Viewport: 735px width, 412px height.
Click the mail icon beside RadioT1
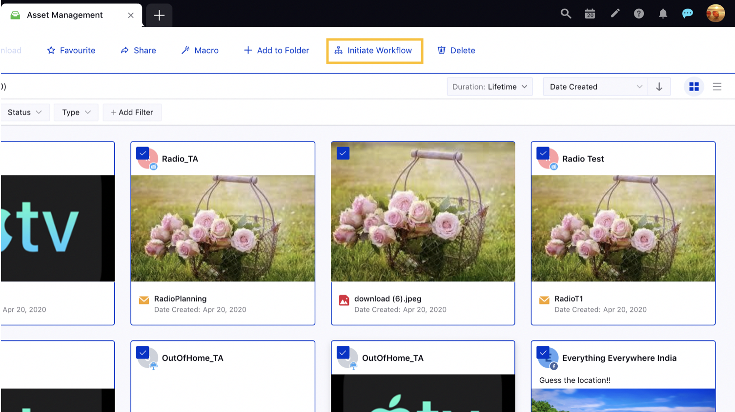tap(544, 300)
